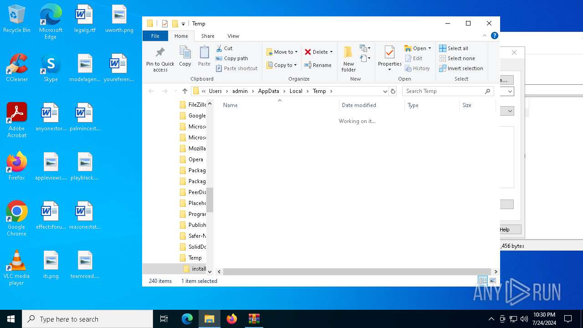
Task: Click Microsoft Edge in the taskbar
Action: coord(187,319)
